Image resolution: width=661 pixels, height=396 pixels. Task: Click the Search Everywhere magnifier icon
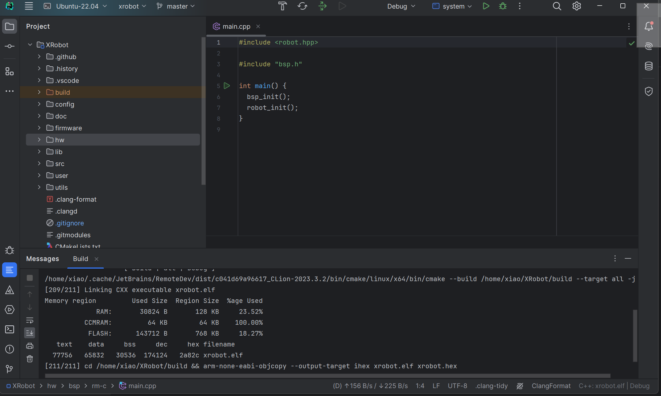coord(557,6)
